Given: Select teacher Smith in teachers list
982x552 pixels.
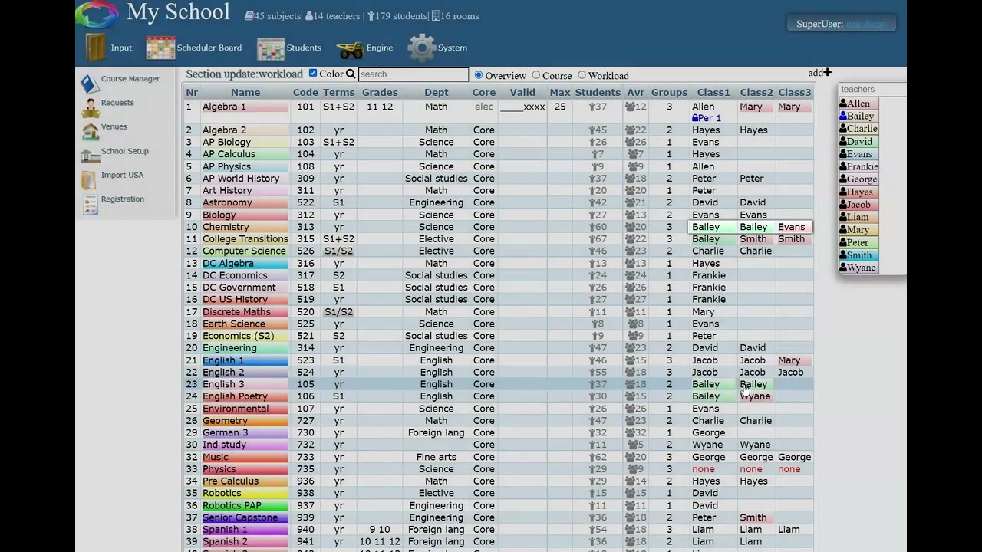Looking at the screenshot, I should [x=859, y=255].
